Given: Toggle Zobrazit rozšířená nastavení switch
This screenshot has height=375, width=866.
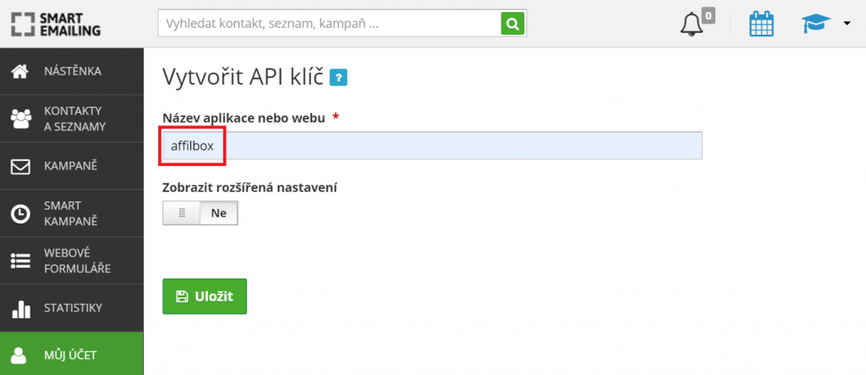Looking at the screenshot, I should [x=200, y=213].
